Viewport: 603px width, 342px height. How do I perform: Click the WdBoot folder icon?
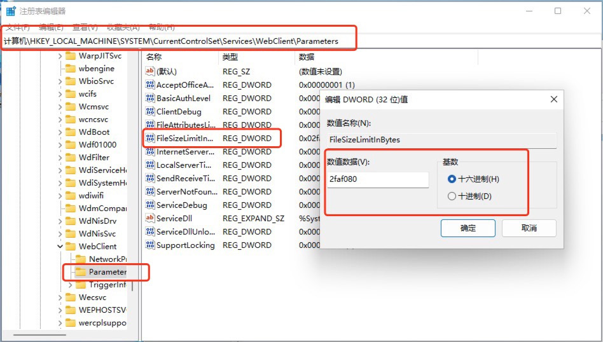pyautogui.click(x=70, y=132)
